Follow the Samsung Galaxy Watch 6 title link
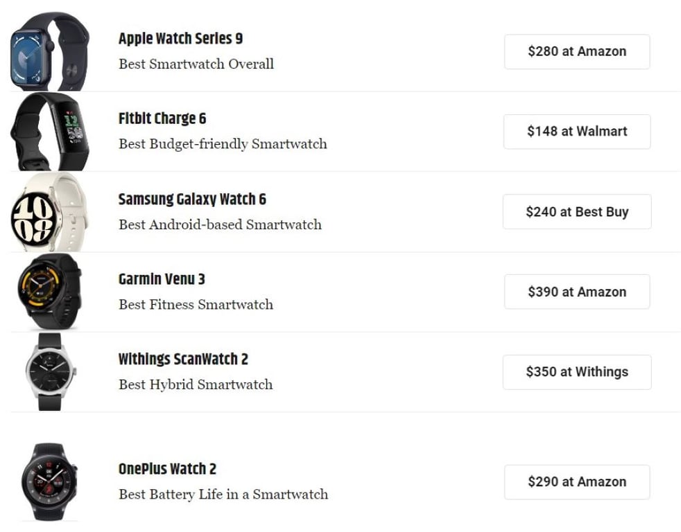Viewport: 681px width, 532px height. [192, 199]
